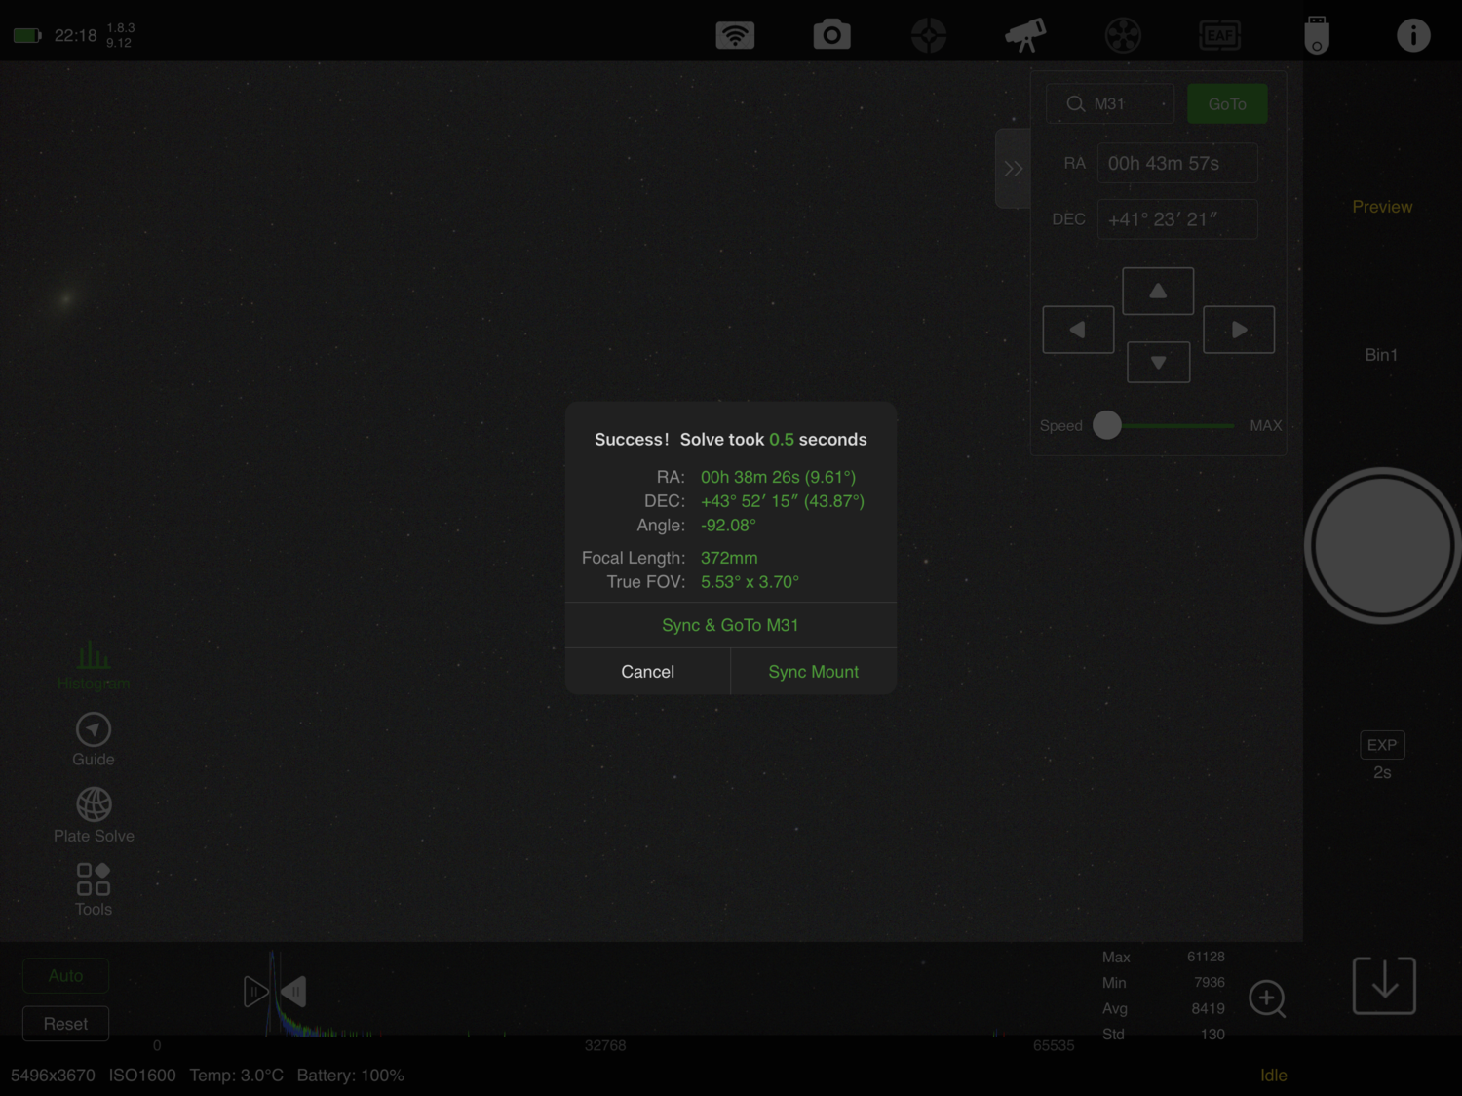Slew mount up with arrow button
1462x1096 pixels.
click(1158, 291)
